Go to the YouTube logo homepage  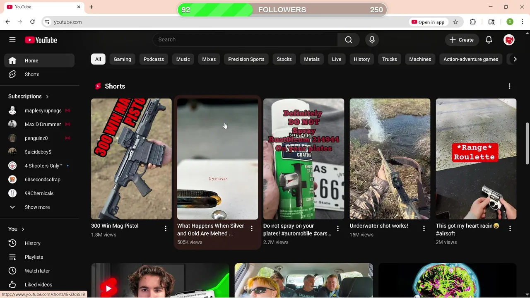(x=41, y=40)
